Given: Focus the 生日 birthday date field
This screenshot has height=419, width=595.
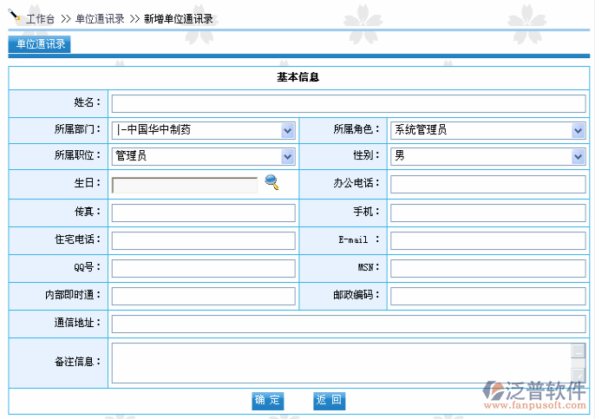Looking at the screenshot, I should [x=185, y=185].
